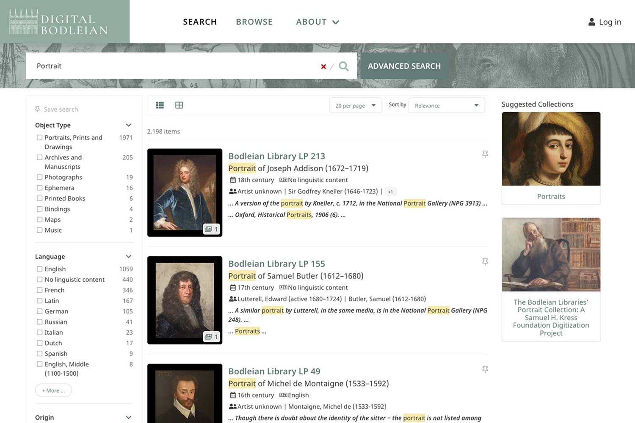Screen dimensions: 635x423
Task: Open the Portraits suggested collection link
Action: (551, 196)
